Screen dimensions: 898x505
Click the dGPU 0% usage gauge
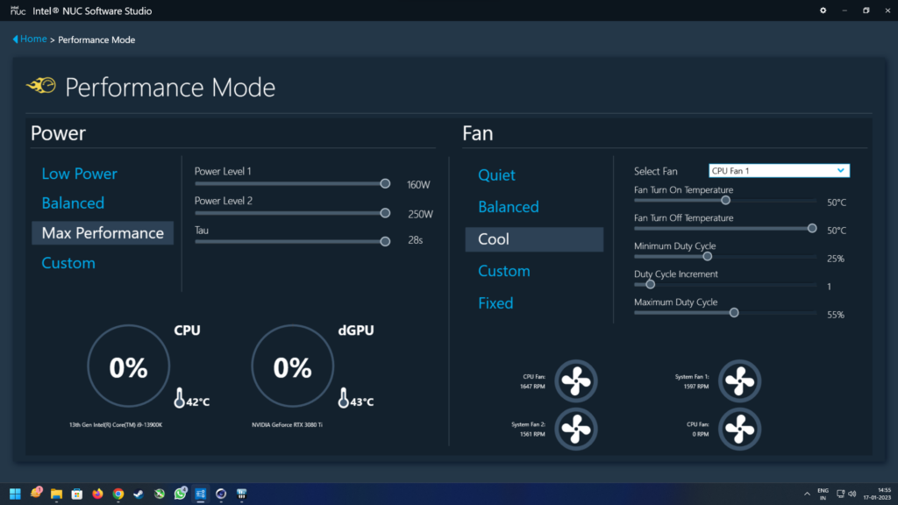[x=292, y=366]
